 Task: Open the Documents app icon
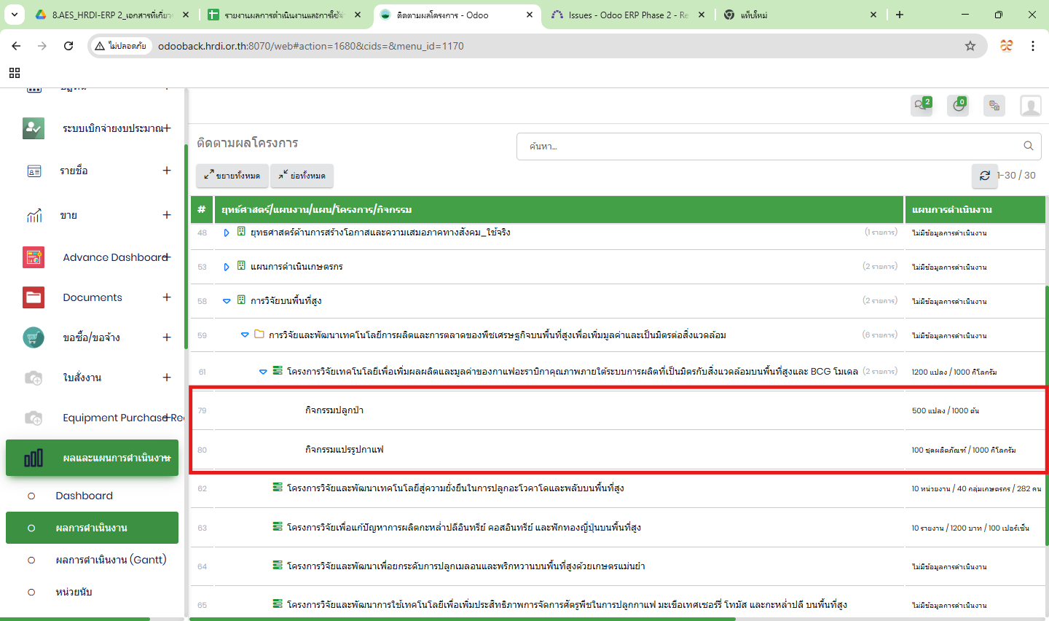[x=34, y=297]
